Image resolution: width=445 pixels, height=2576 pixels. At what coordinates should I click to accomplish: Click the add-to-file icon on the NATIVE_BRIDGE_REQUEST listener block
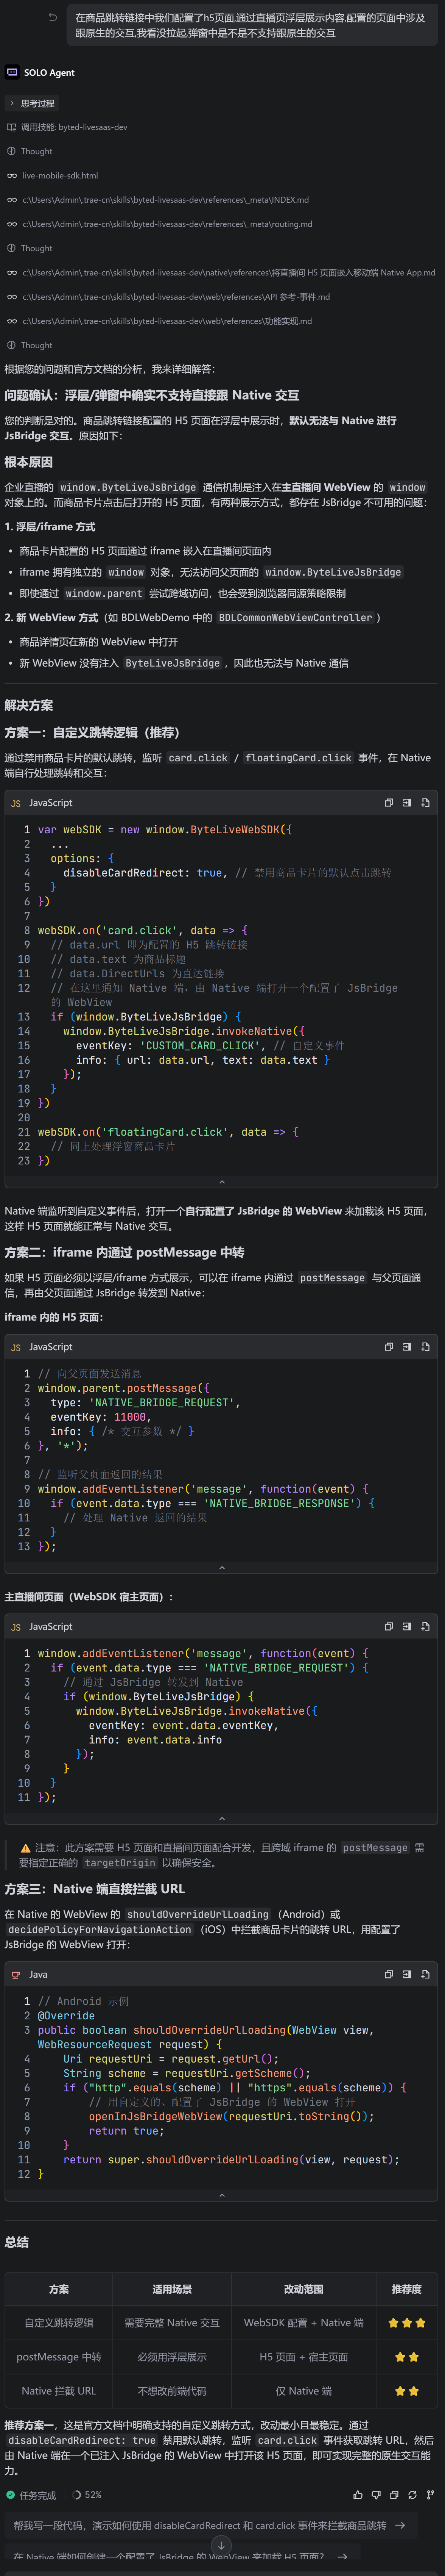[x=425, y=1627]
